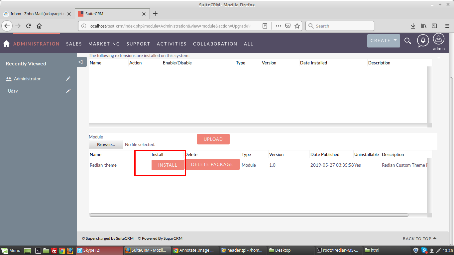Launch FileZilla from the taskbar
The height and width of the screenshot is (255, 454).
pos(54,250)
